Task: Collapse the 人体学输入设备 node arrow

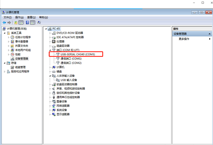Action: (50, 76)
